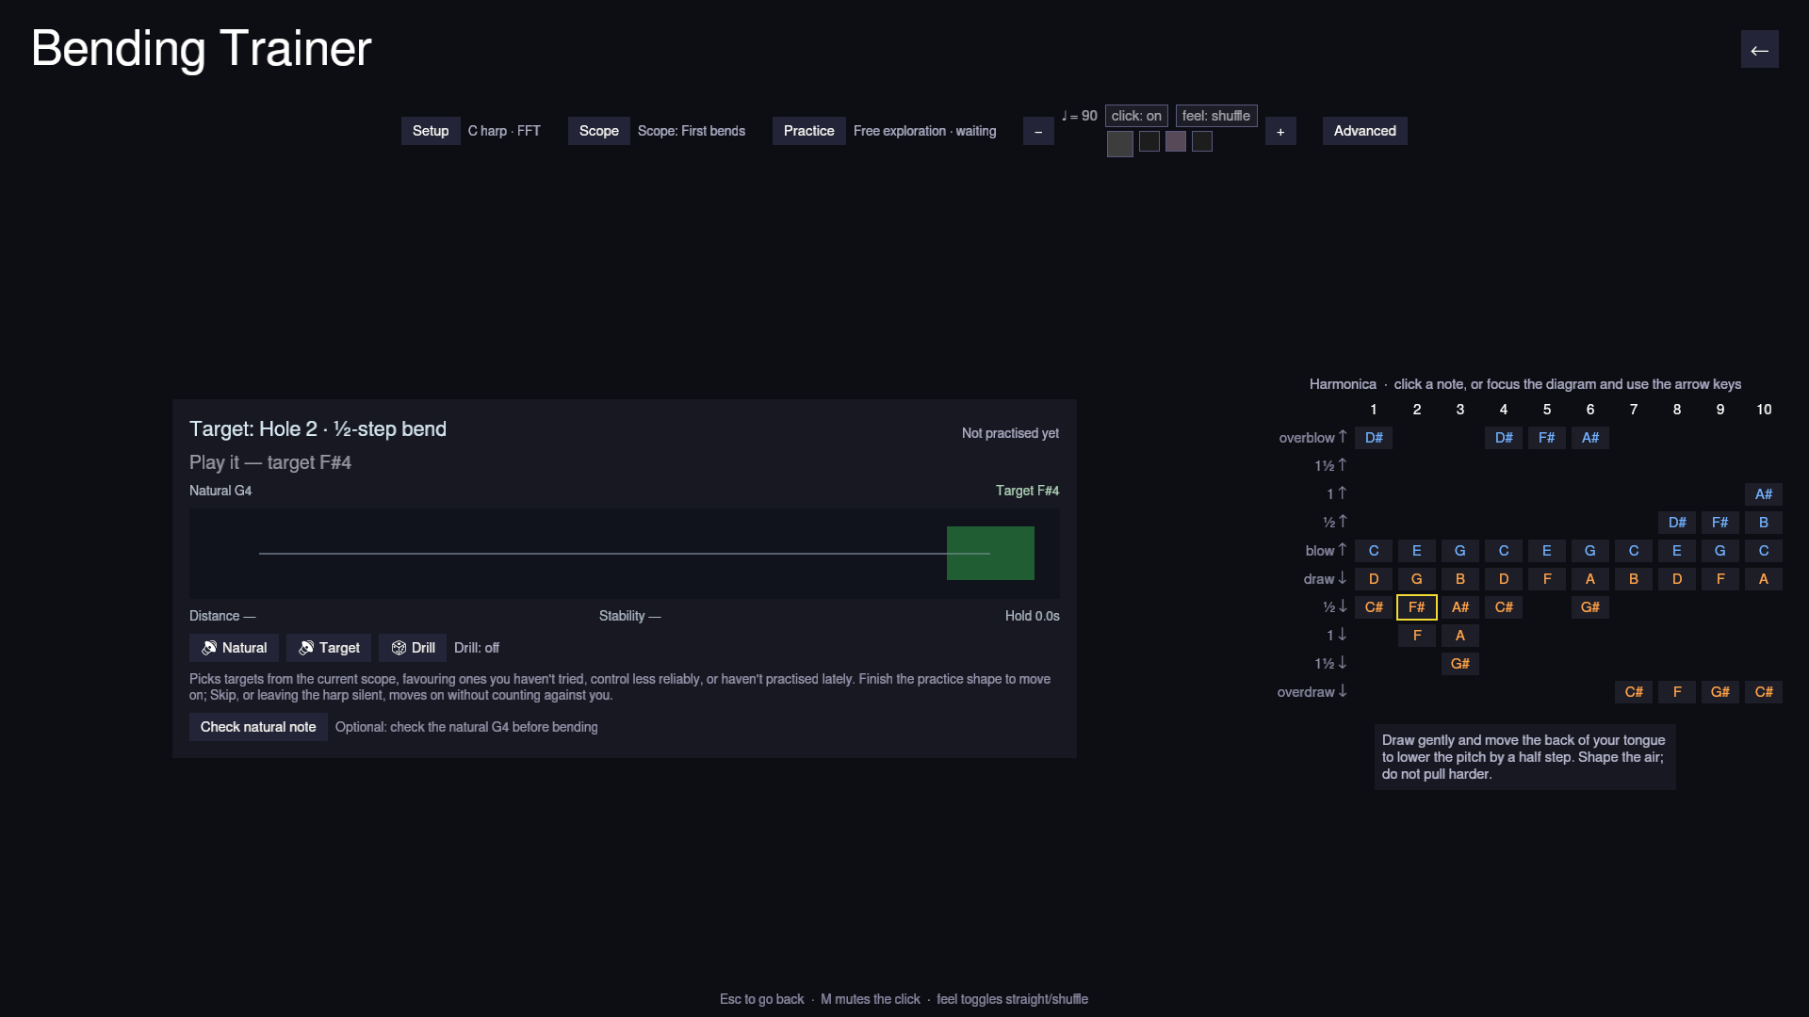The image size is (1809, 1017).
Task: Select hole 1 half-step draw bend C#
Action: tap(1374, 607)
